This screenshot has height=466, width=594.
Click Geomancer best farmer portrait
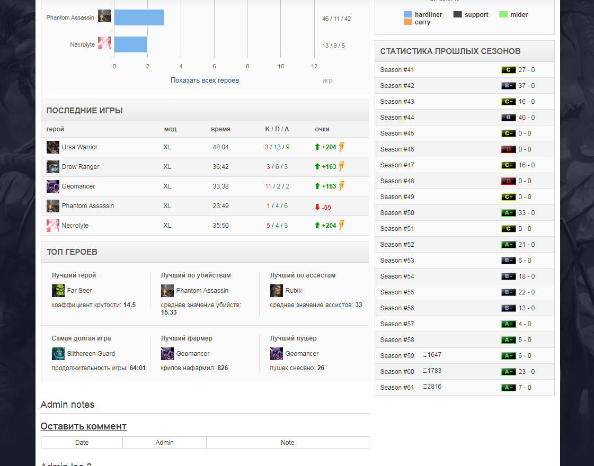tap(167, 354)
